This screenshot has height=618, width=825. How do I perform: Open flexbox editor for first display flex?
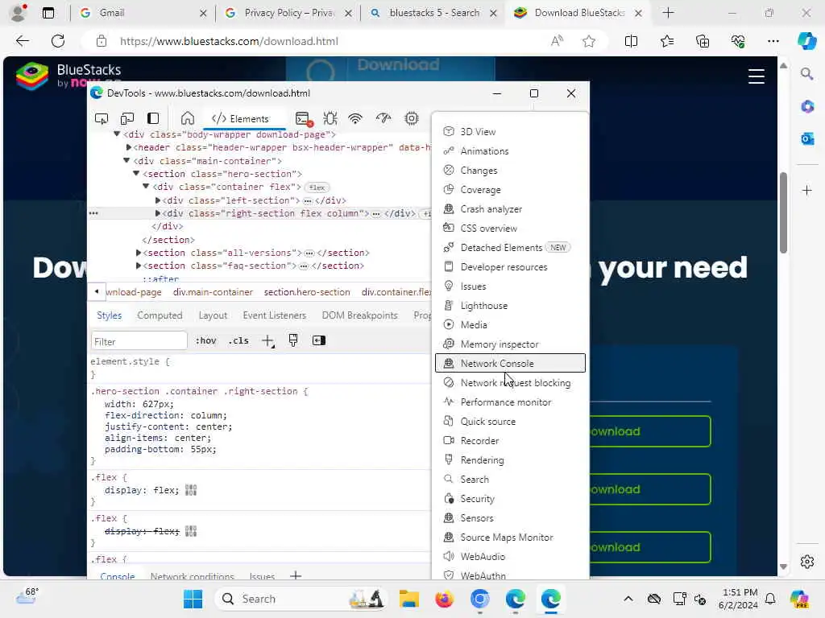(x=191, y=490)
